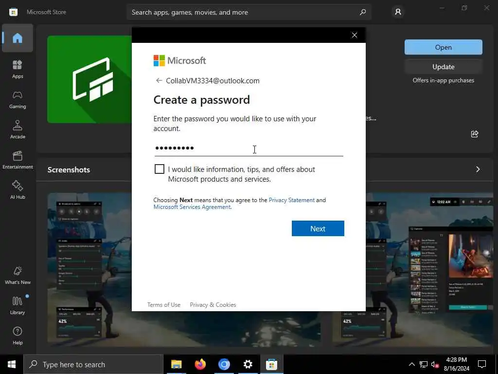Open the Privacy Statement link

click(x=292, y=200)
